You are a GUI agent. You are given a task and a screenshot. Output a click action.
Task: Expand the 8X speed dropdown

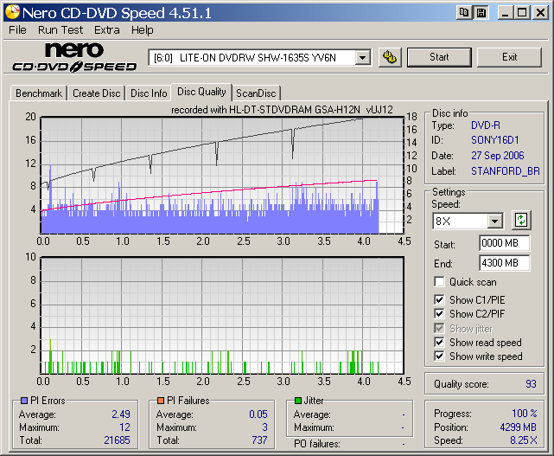(495, 222)
